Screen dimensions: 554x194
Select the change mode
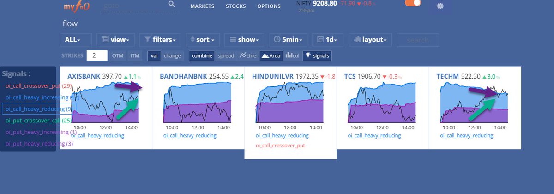tap(172, 55)
